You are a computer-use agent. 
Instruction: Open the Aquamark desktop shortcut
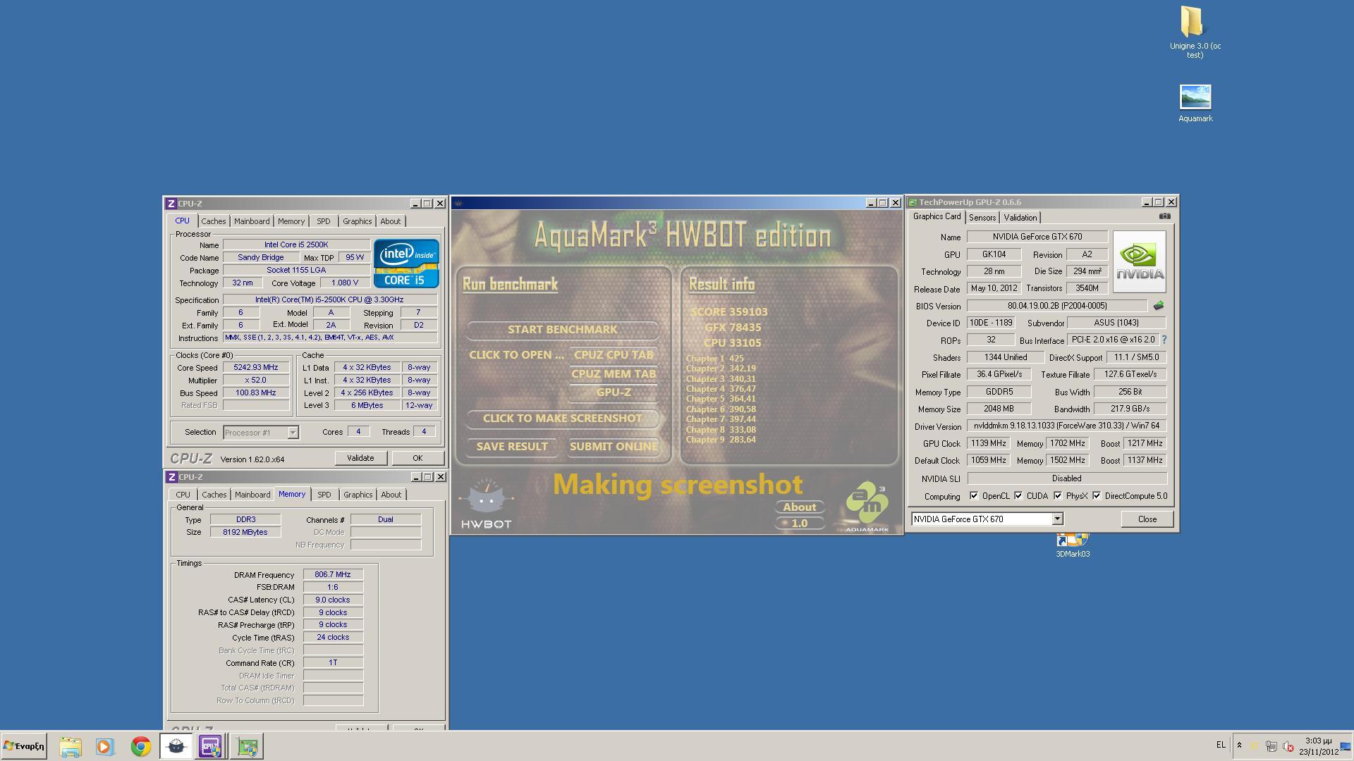click(1195, 104)
